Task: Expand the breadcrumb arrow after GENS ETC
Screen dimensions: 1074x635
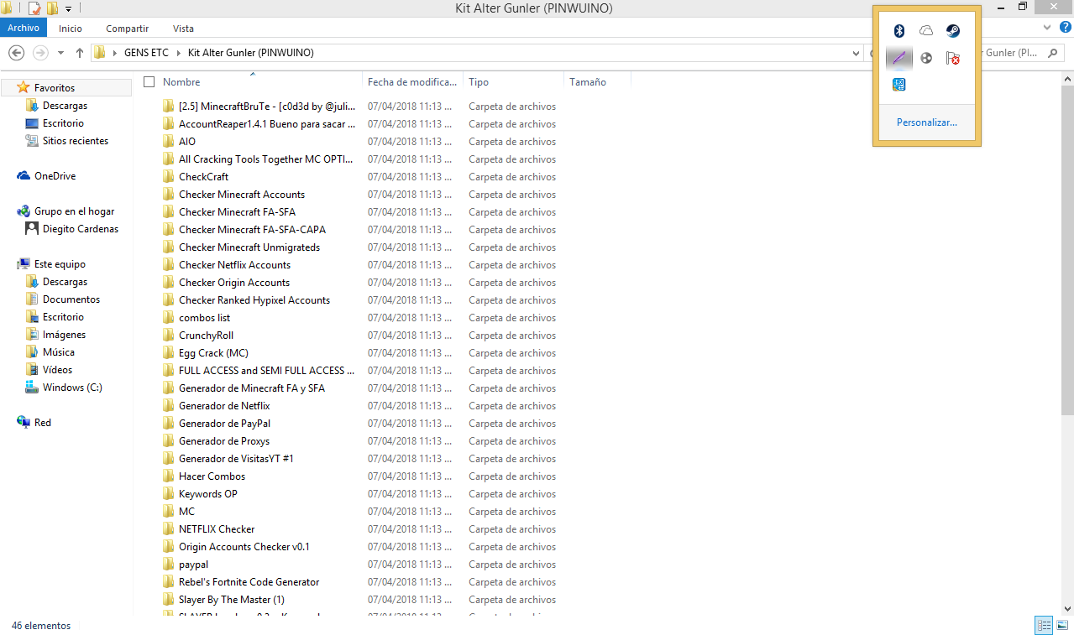Action: click(178, 53)
